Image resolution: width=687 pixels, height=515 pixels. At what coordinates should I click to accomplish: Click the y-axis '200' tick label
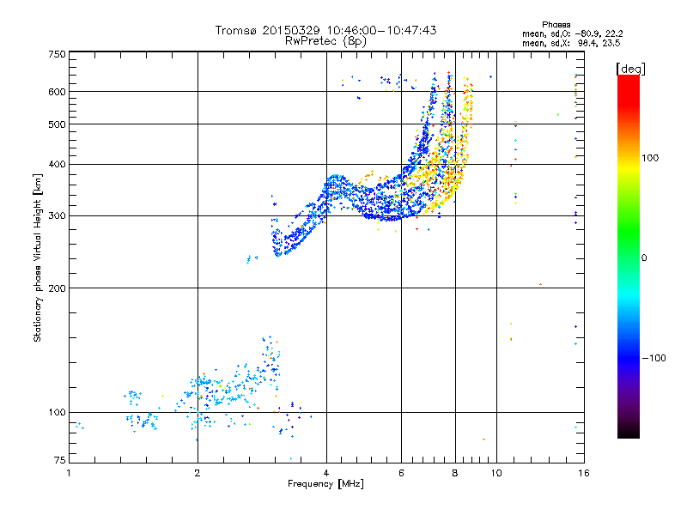57,288
